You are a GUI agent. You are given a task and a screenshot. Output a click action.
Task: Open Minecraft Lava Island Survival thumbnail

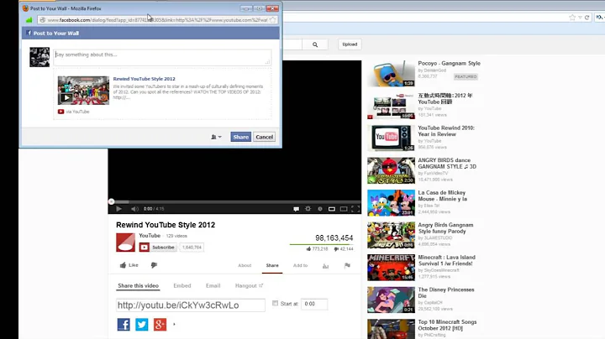[392, 268]
